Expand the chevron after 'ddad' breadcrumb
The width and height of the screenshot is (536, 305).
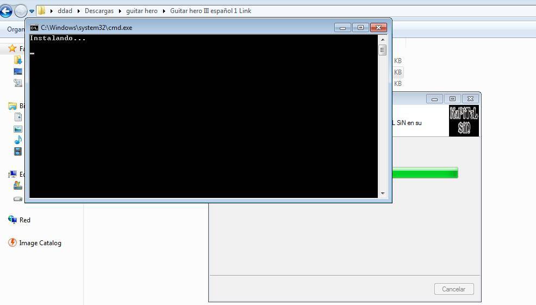click(x=79, y=11)
